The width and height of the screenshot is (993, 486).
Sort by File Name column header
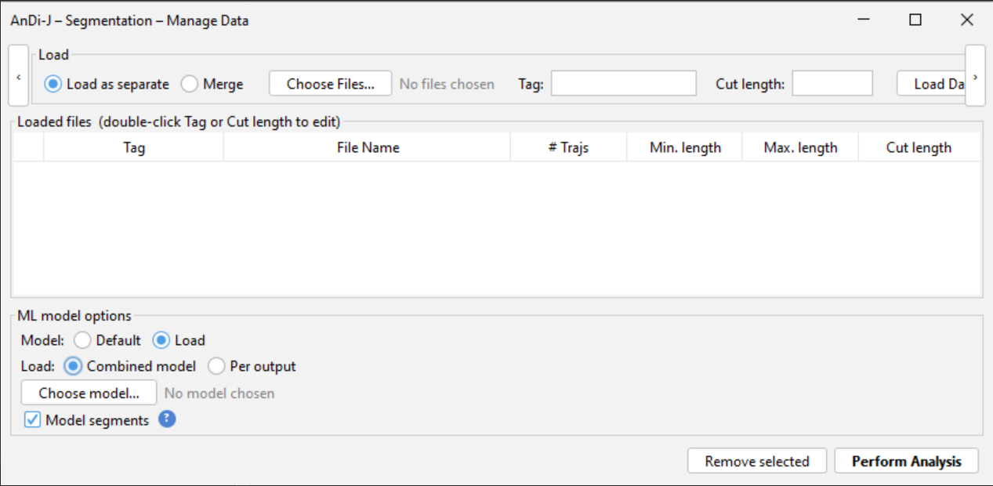pos(368,147)
